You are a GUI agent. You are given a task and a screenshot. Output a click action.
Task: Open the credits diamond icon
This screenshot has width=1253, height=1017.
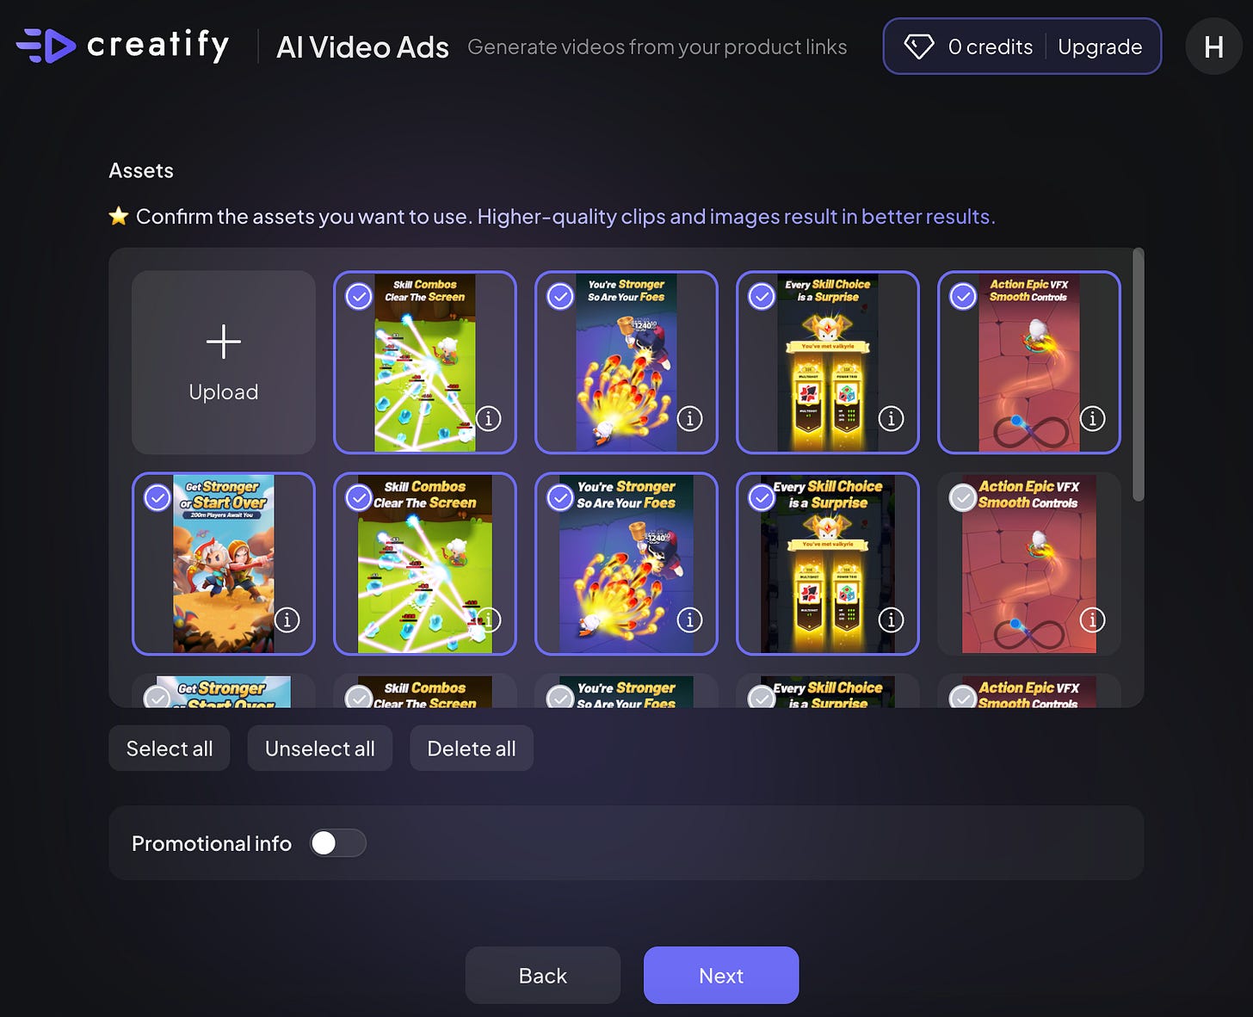point(918,46)
